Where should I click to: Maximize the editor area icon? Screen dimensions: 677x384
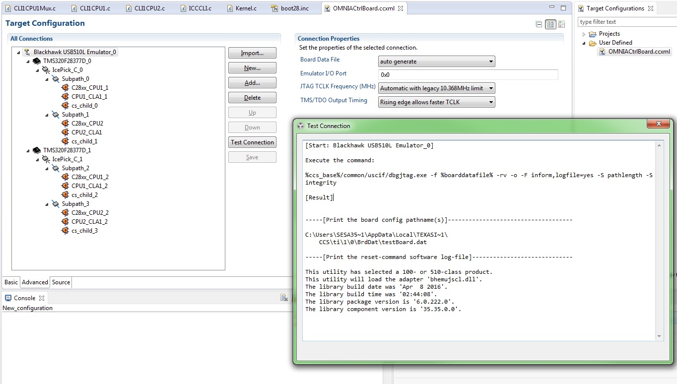click(563, 8)
